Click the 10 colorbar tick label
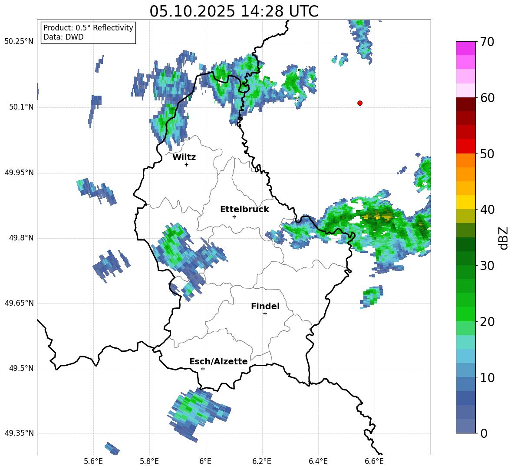Screen dimensions: 514x470 tap(487, 377)
